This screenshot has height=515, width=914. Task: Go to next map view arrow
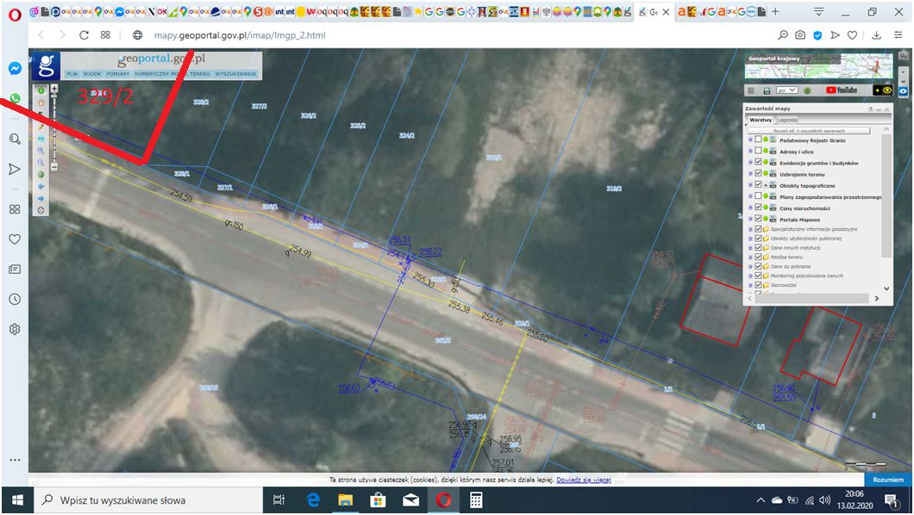[x=41, y=198]
